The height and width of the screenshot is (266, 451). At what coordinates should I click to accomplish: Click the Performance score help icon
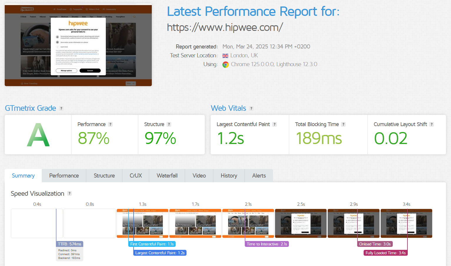click(110, 124)
